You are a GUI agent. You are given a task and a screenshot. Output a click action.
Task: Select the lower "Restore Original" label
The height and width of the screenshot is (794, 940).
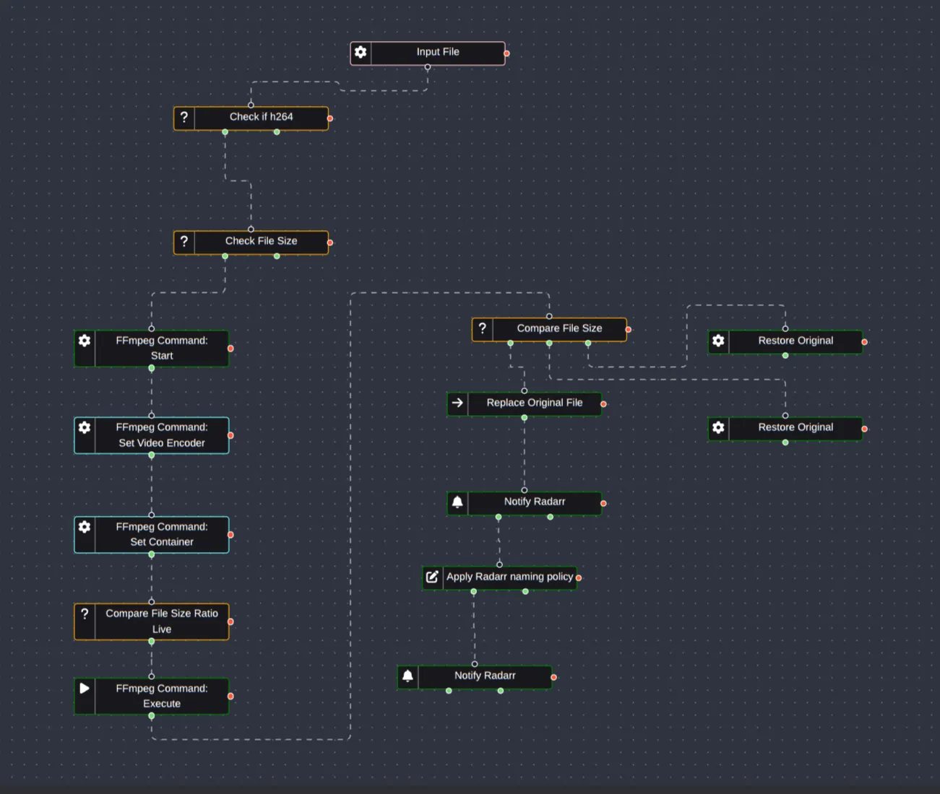coord(795,427)
